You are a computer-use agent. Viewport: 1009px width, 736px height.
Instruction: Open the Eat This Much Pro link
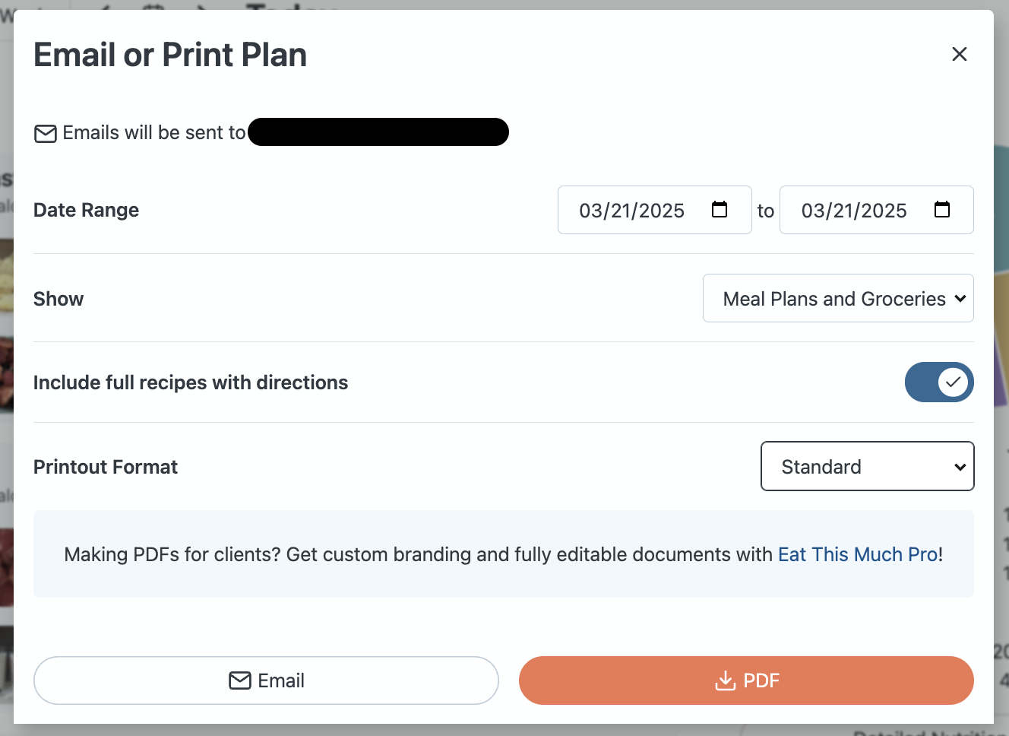(857, 554)
